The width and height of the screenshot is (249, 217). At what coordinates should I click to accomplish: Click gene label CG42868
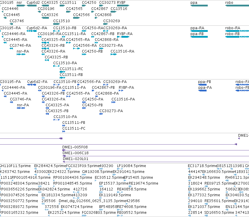(103, 15)
